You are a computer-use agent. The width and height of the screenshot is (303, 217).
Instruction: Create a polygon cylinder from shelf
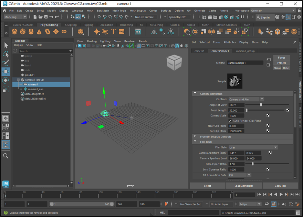point(31,31)
